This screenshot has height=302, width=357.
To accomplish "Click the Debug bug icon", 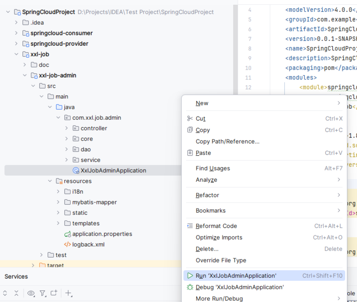I will click(x=190, y=287).
